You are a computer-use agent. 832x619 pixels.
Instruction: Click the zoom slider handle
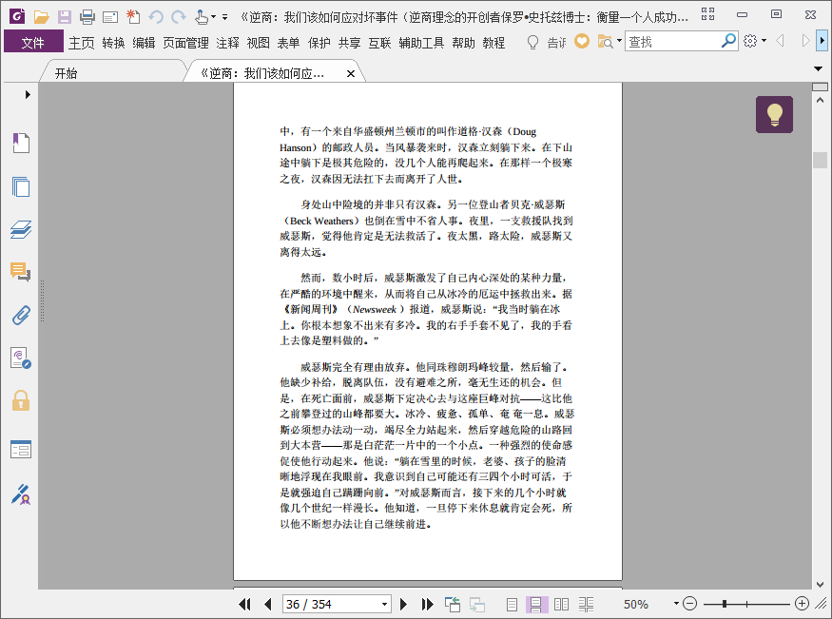point(725,604)
